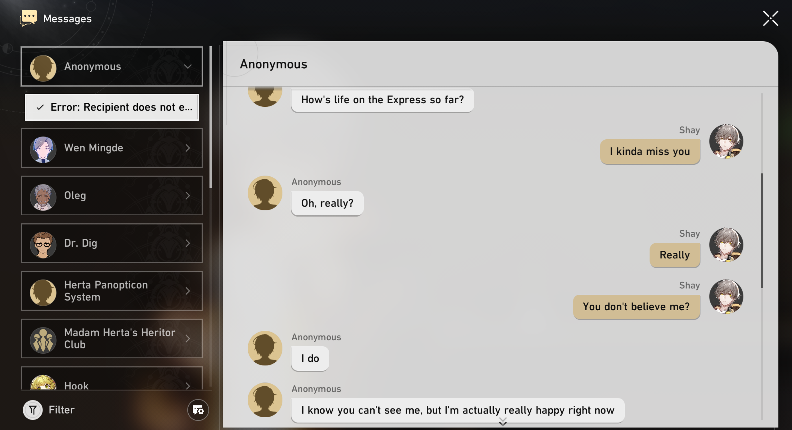Viewport: 792px width, 430px height.
Task: Click the Filter text button
Action: coord(61,410)
